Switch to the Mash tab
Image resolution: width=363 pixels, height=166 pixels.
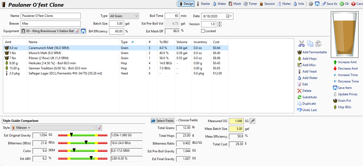click(x=235, y=4)
